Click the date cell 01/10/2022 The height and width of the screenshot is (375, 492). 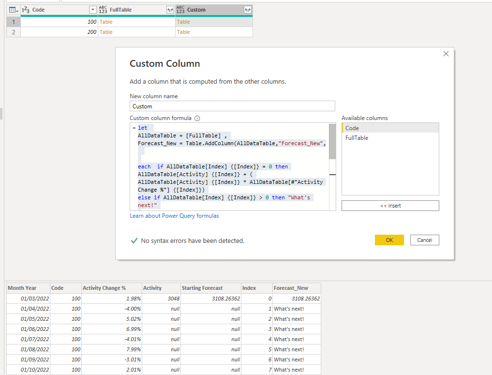coord(28,370)
